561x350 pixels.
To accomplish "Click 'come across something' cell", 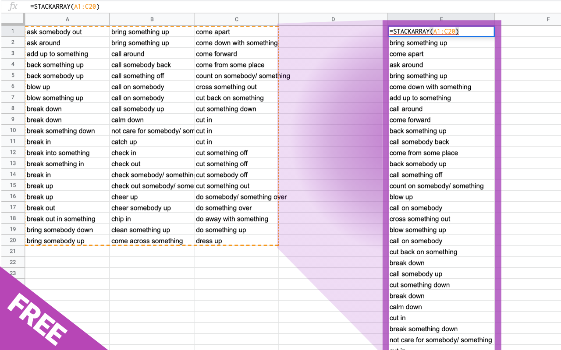I will point(152,241).
